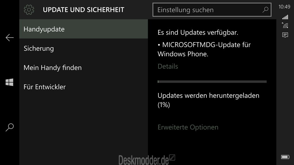The width and height of the screenshot is (294, 165).
Task: Open the notification message icon
Action: [x=285, y=35]
